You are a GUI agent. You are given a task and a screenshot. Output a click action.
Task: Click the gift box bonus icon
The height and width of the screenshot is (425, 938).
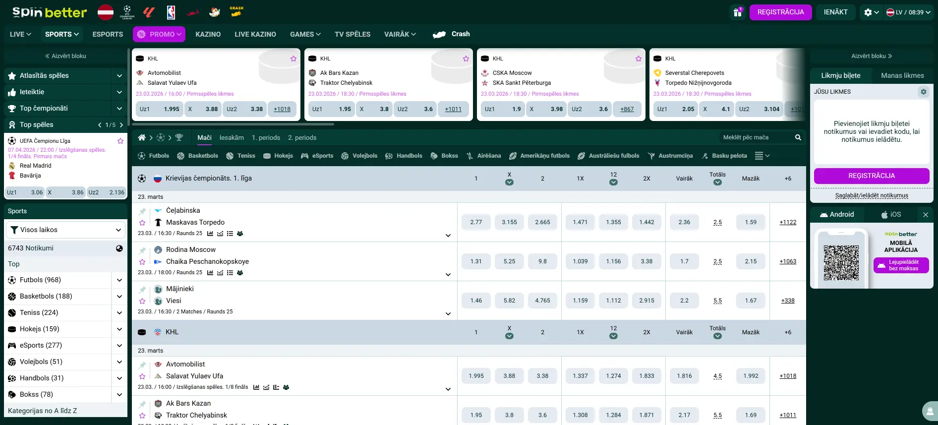738,12
